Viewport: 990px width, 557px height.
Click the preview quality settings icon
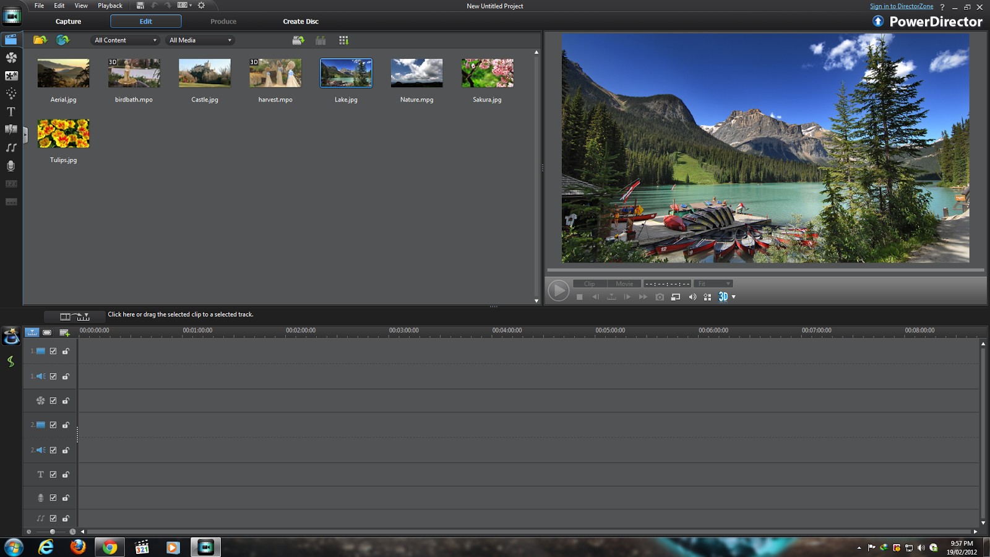(x=707, y=297)
